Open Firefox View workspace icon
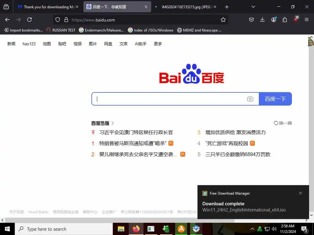The height and width of the screenshot is (235, 314). point(6,7)
